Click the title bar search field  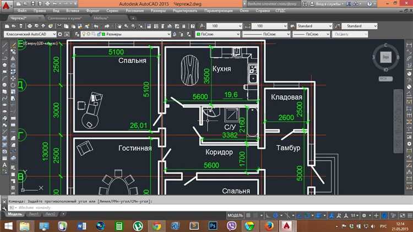pyautogui.click(x=273, y=4)
